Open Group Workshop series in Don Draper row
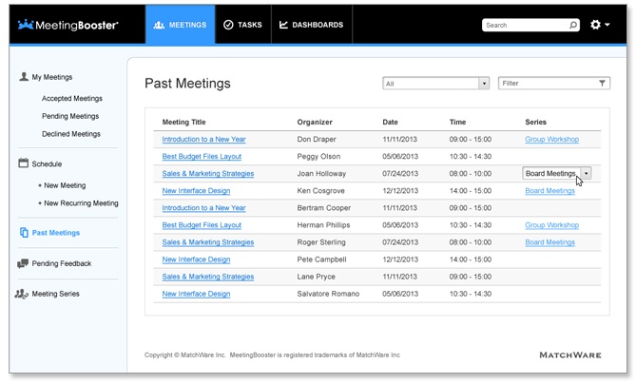This screenshot has width=636, height=384. tap(551, 140)
